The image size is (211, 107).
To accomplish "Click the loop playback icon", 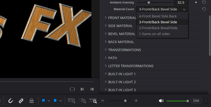I will coord(72,89).
